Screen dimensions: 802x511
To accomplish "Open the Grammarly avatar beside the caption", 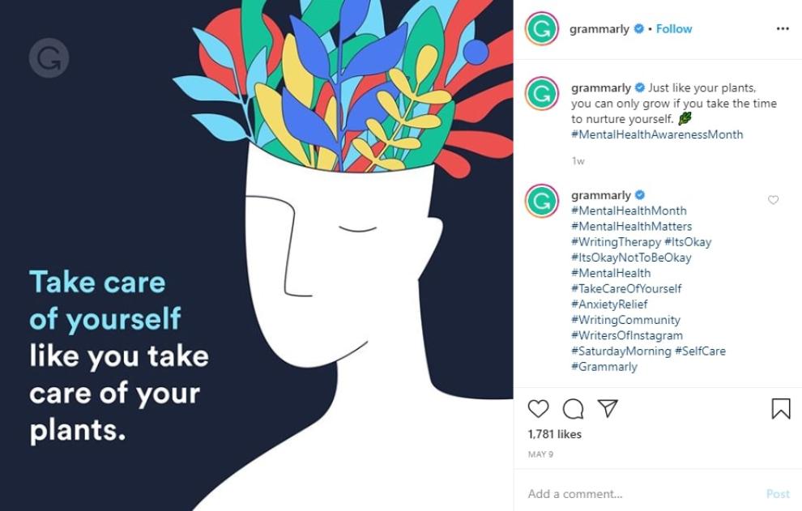I will click(542, 94).
